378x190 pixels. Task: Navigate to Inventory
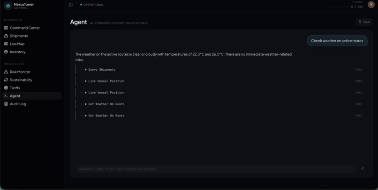(x=32, y=51)
